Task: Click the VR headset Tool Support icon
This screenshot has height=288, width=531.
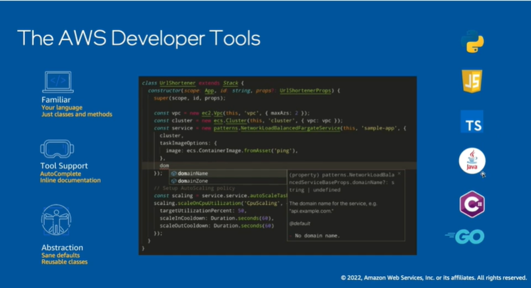Action: pyautogui.click(x=57, y=149)
